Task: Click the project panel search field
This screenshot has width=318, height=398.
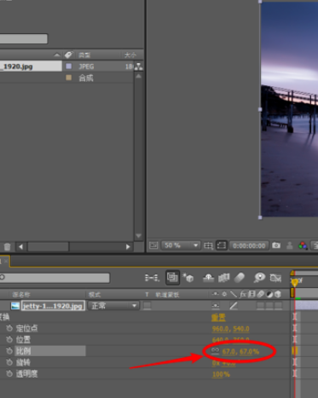Action: point(24,38)
